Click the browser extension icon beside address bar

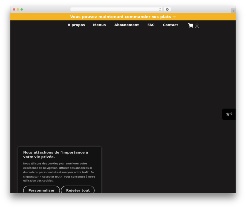pos(167,9)
